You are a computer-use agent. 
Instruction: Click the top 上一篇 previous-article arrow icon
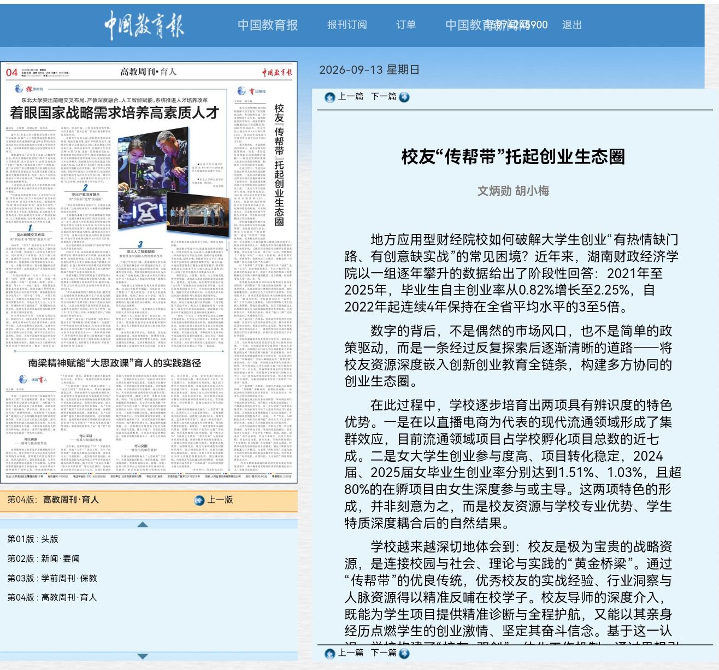coord(329,97)
